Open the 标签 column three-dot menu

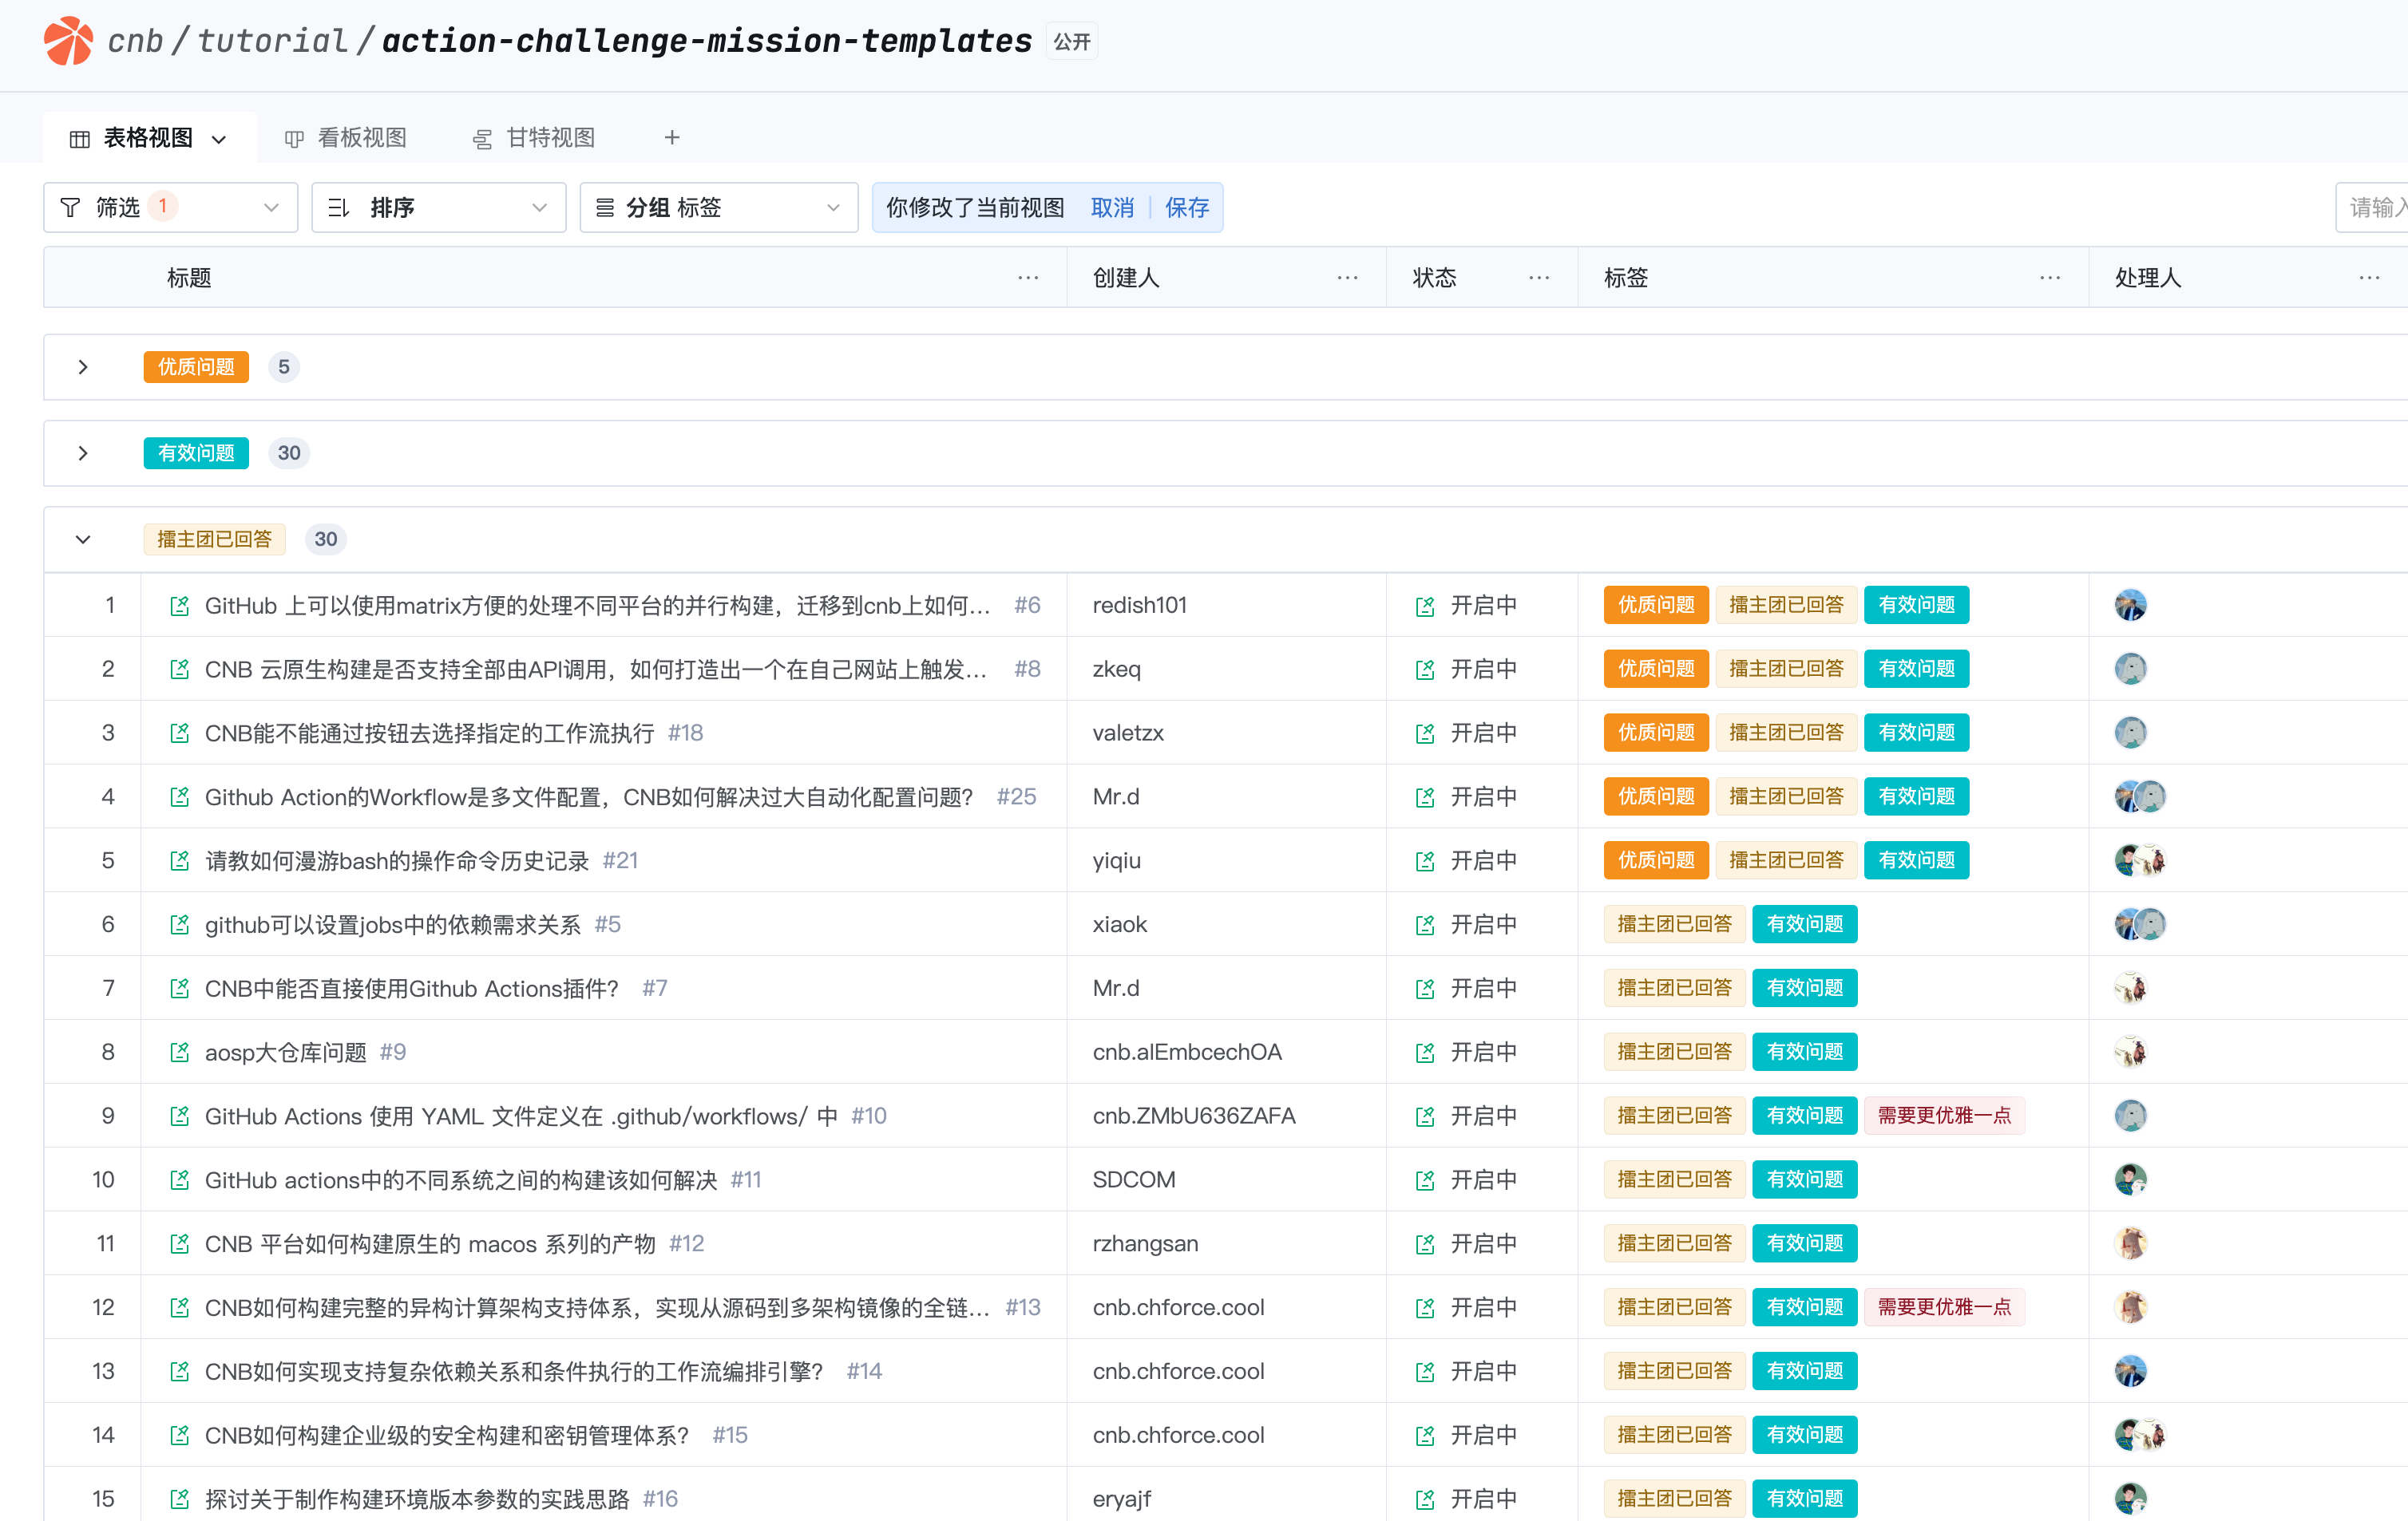pyautogui.click(x=2050, y=278)
